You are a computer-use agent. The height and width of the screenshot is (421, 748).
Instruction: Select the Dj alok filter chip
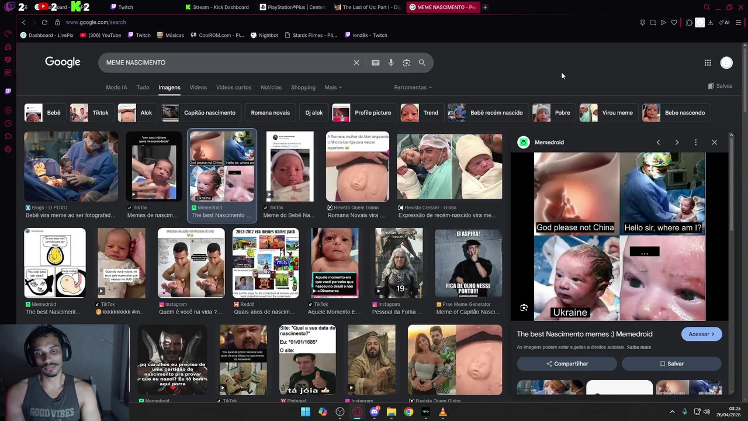point(314,113)
